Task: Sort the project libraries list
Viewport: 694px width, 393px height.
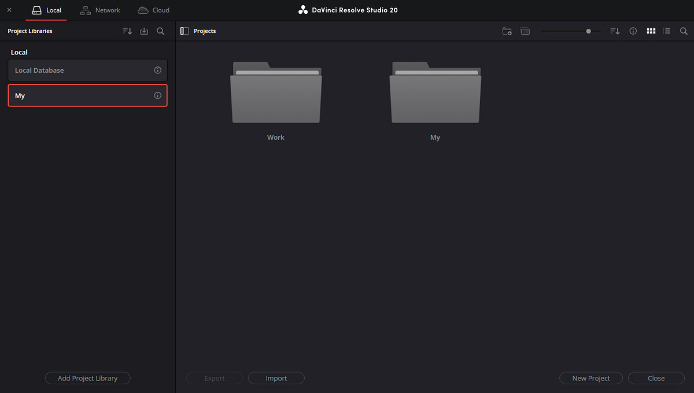Action: point(127,31)
